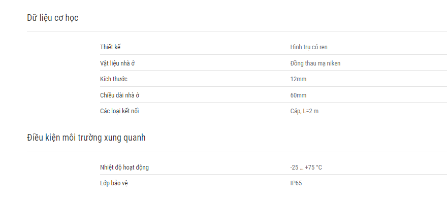Viewport: 447px width, 200px height.
Task: Click the 'Cáp, L=2 m' value
Action: coord(304,111)
